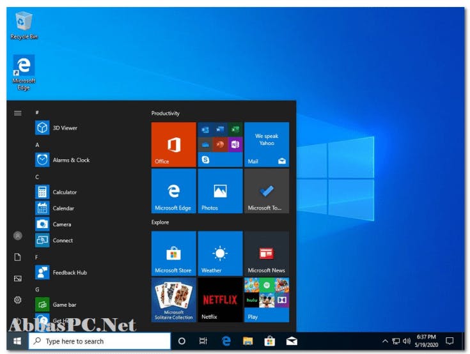Open the Netflix tile
Image resolution: width=470 pixels, height=354 pixels.
tap(220, 300)
